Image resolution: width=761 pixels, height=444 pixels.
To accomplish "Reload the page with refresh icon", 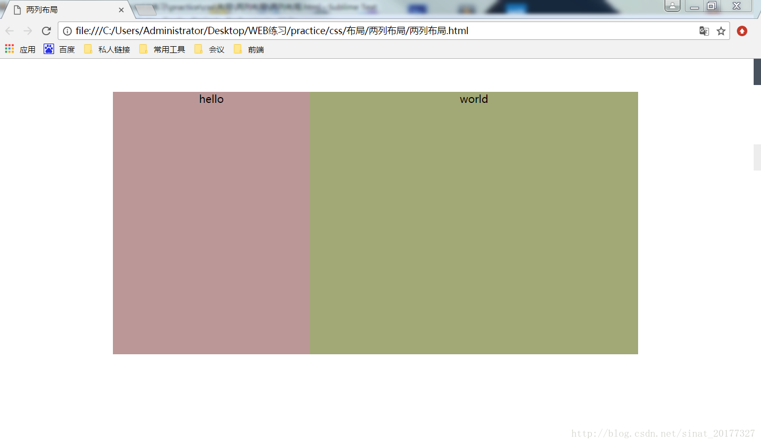I will pyautogui.click(x=46, y=31).
